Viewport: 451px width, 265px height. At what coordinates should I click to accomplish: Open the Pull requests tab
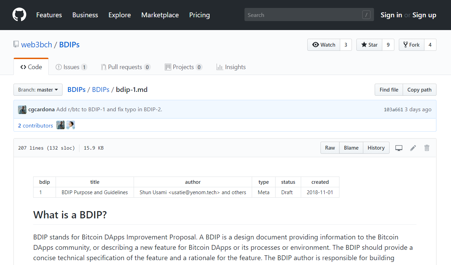click(x=126, y=67)
